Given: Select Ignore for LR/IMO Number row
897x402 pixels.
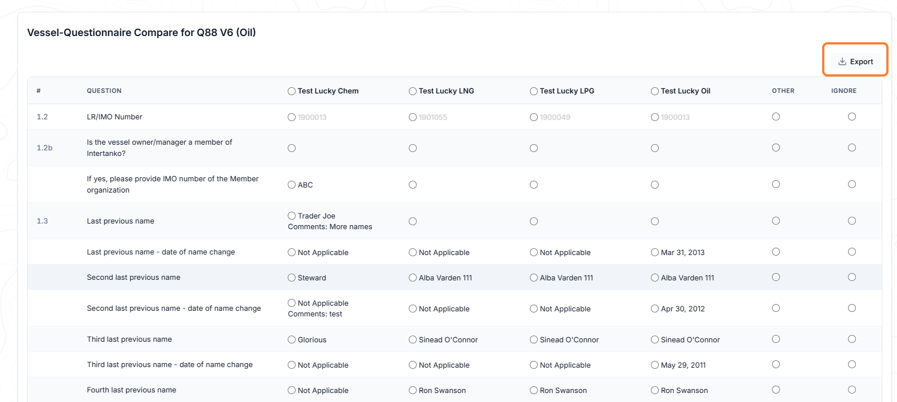Looking at the screenshot, I should pos(852,117).
